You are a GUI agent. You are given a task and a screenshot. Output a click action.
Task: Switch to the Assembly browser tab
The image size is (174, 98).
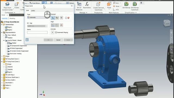(5, 19)
